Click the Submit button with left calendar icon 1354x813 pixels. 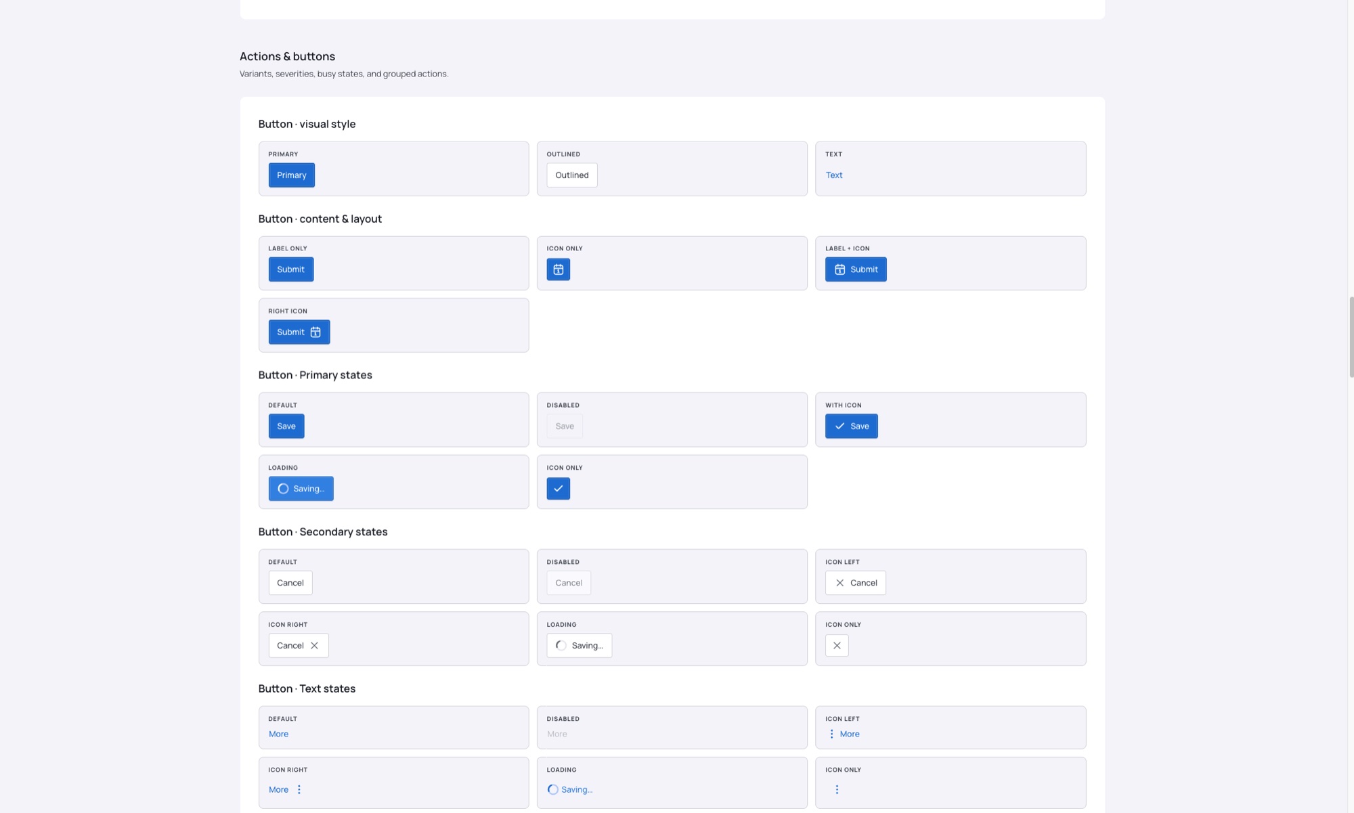tap(856, 269)
